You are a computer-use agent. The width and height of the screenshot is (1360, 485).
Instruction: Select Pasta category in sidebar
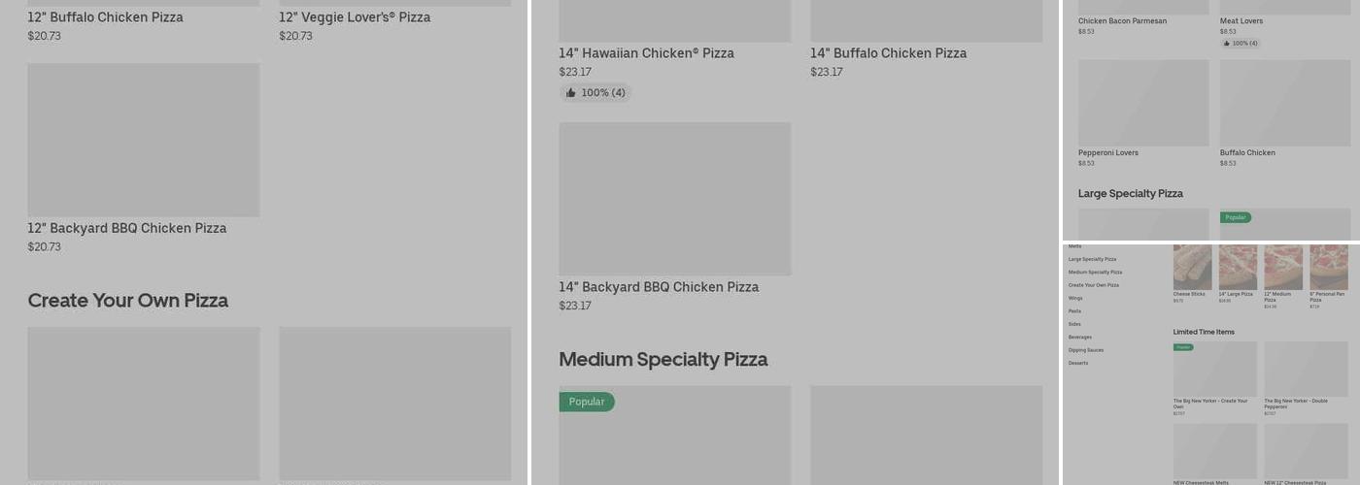tap(1074, 311)
